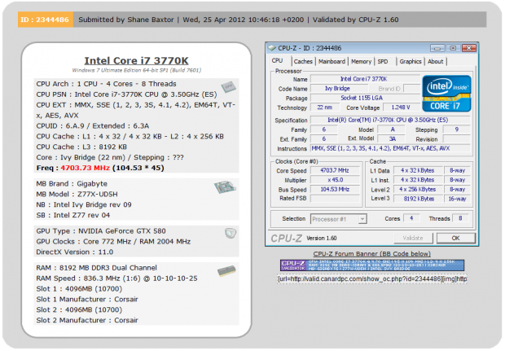Click Slot 1 Manufacturer : Corsair line
505x351 pixels.
click(x=87, y=300)
